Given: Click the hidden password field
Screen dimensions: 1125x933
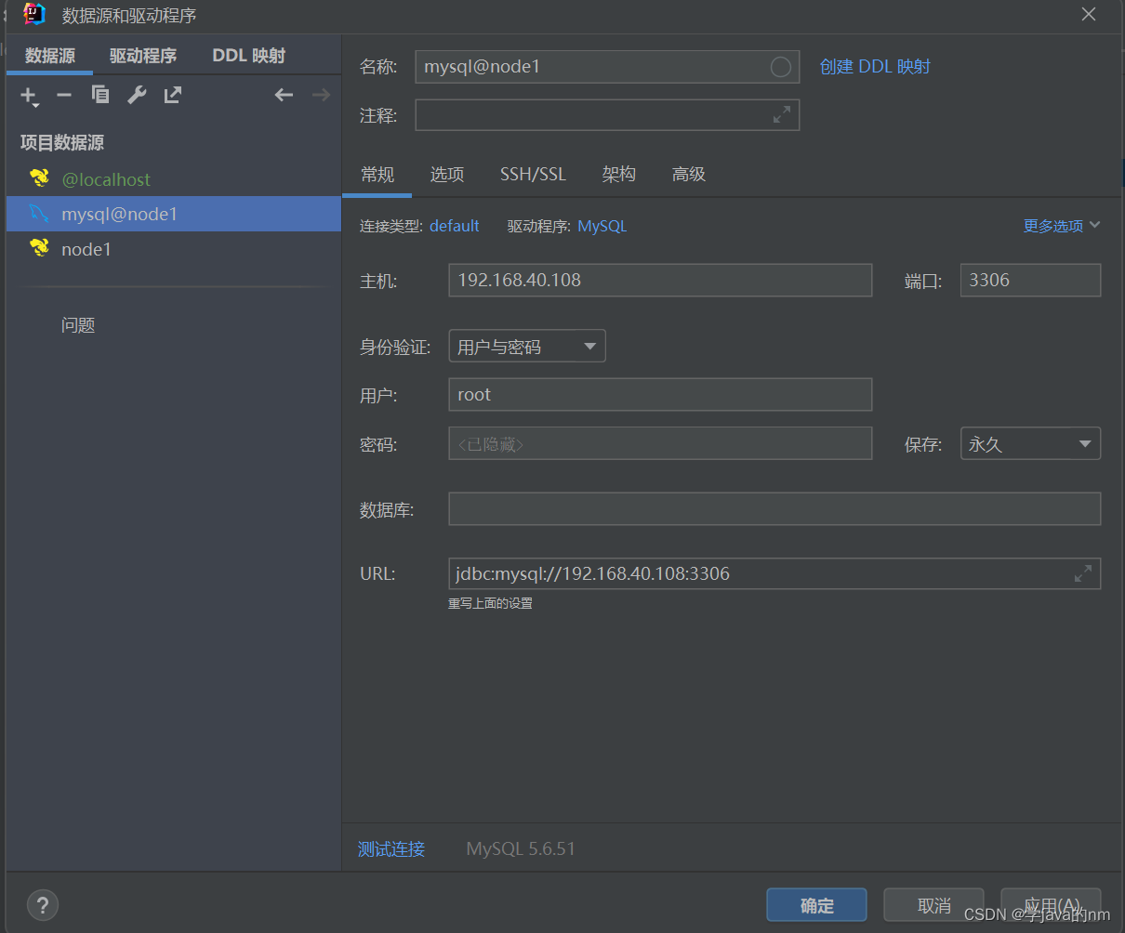Looking at the screenshot, I should coord(660,443).
